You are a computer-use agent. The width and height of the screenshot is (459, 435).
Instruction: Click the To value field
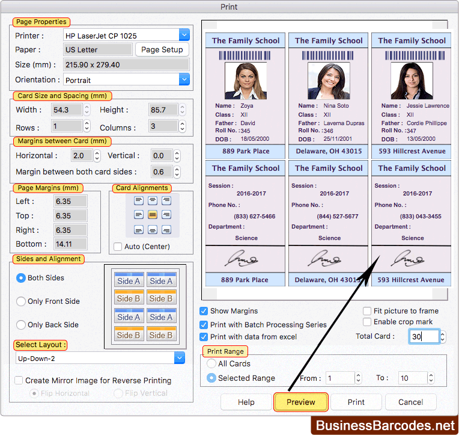(x=413, y=378)
